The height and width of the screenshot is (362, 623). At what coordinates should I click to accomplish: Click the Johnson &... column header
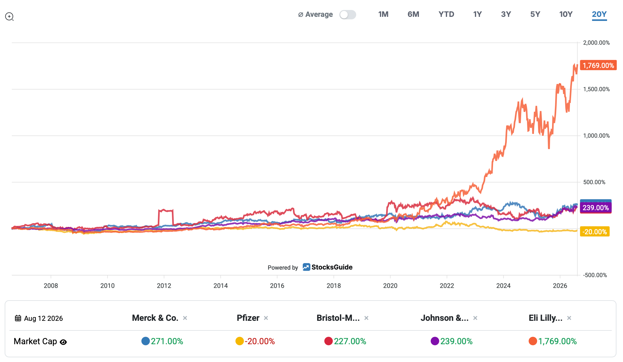coord(445,318)
